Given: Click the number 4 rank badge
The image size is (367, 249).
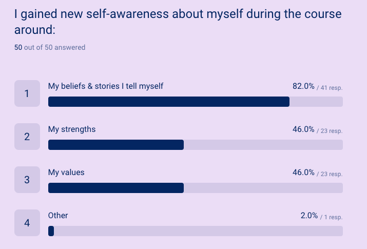Looking at the screenshot, I should (x=27, y=223).
